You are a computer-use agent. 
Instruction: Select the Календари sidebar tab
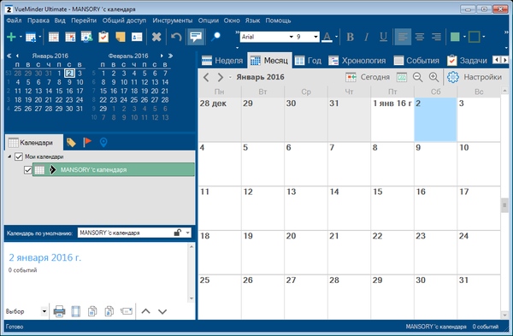pyautogui.click(x=34, y=142)
